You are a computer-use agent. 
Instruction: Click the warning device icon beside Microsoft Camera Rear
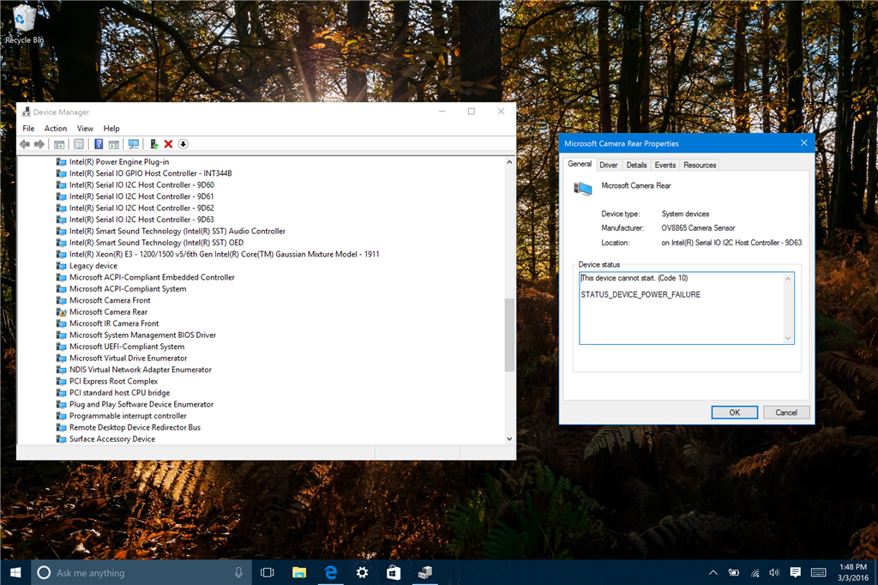point(62,312)
